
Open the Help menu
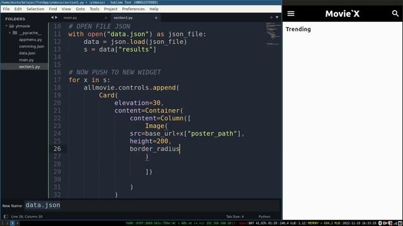coord(154,9)
